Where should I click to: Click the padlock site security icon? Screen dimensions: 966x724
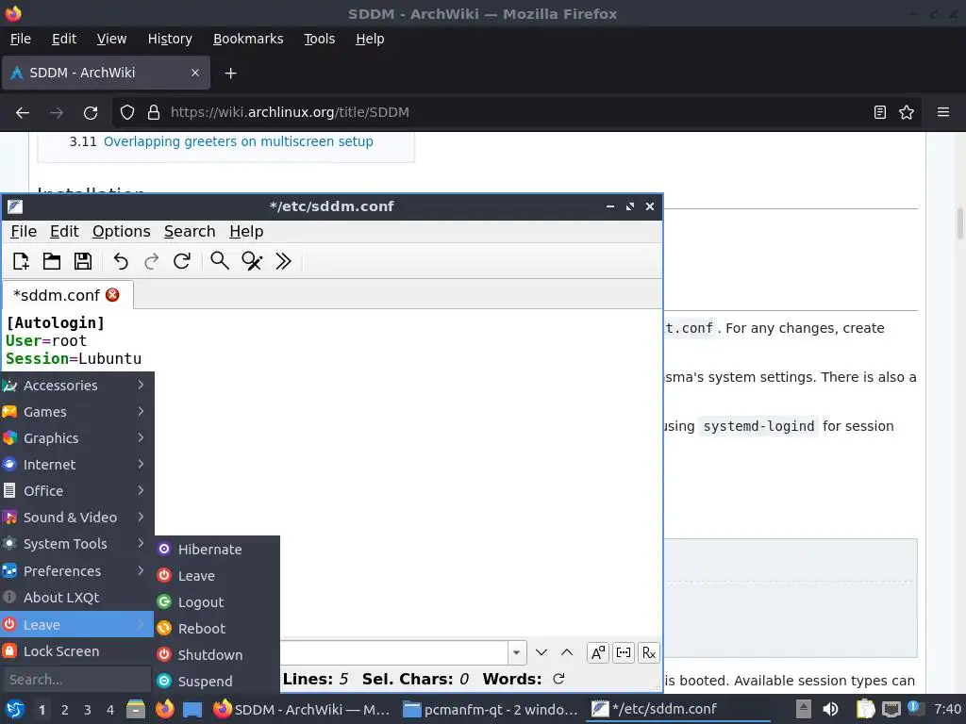pyautogui.click(x=154, y=113)
